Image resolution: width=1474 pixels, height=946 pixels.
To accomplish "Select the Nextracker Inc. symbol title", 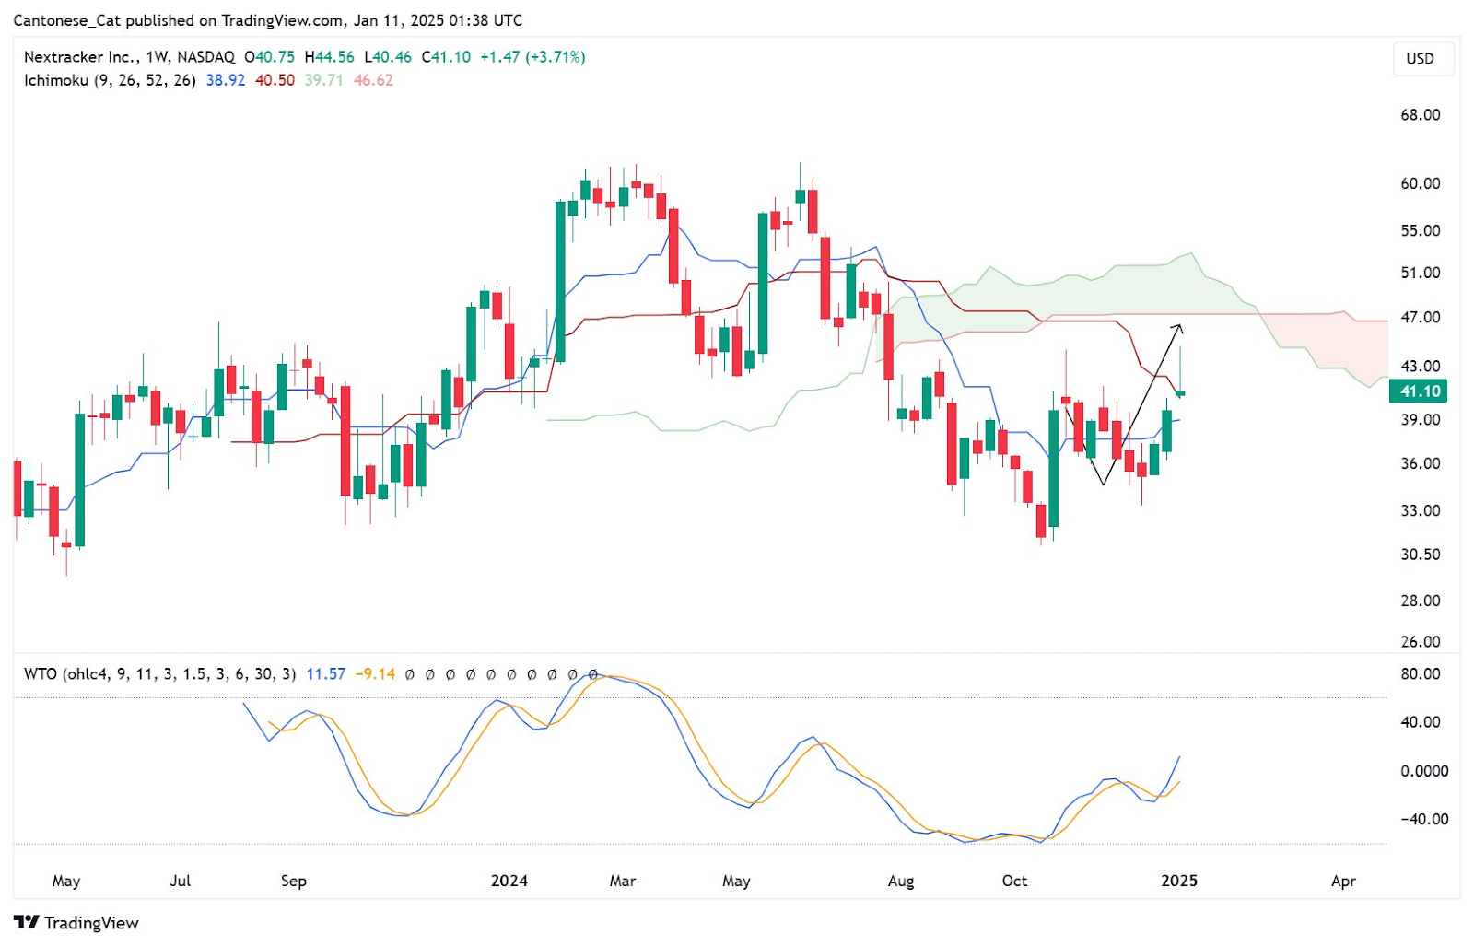I will pos(77,57).
